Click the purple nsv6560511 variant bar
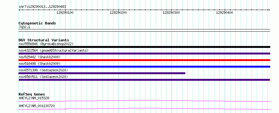This screenshot has height=113, width=279. click(144, 80)
